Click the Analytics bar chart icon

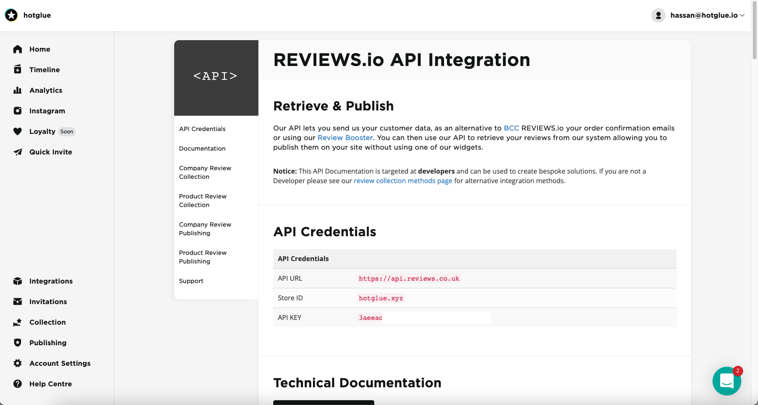pyautogui.click(x=18, y=90)
